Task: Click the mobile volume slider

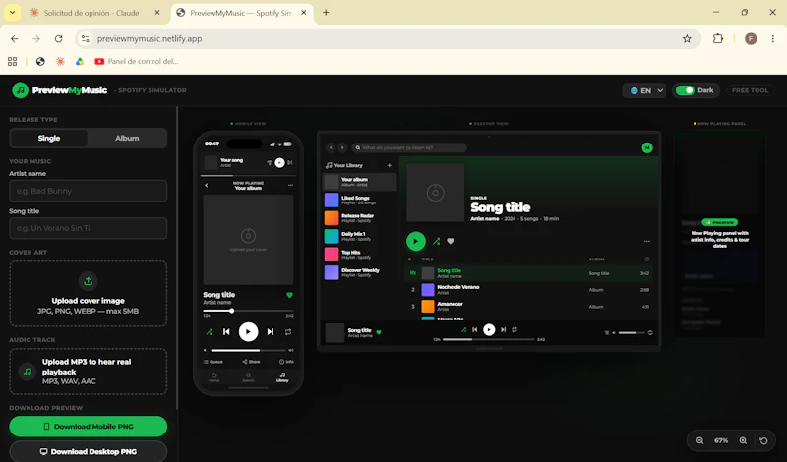Action: pyautogui.click(x=249, y=350)
